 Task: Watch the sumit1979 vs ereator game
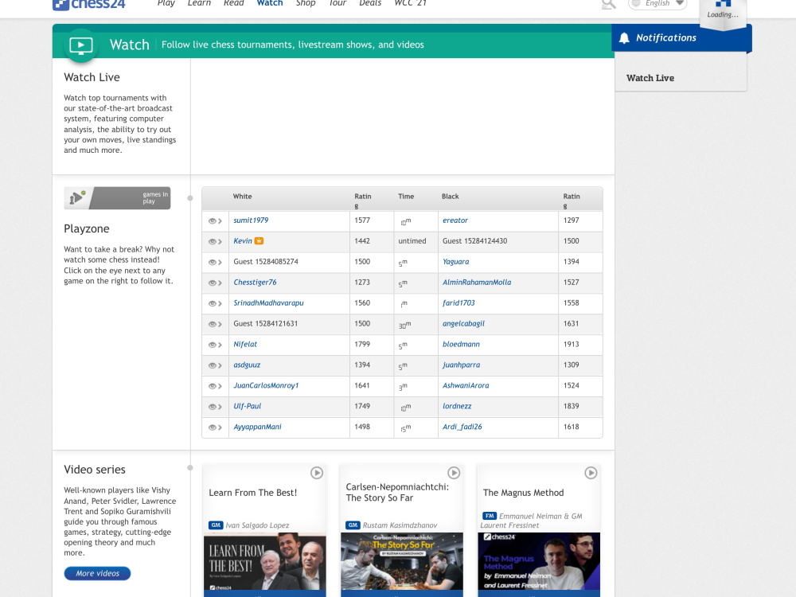coord(215,220)
